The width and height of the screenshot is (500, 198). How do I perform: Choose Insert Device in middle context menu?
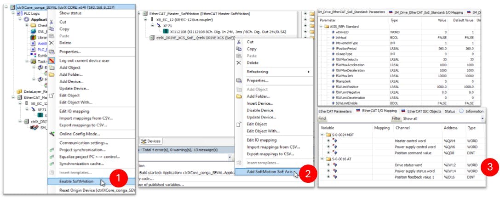(260, 103)
